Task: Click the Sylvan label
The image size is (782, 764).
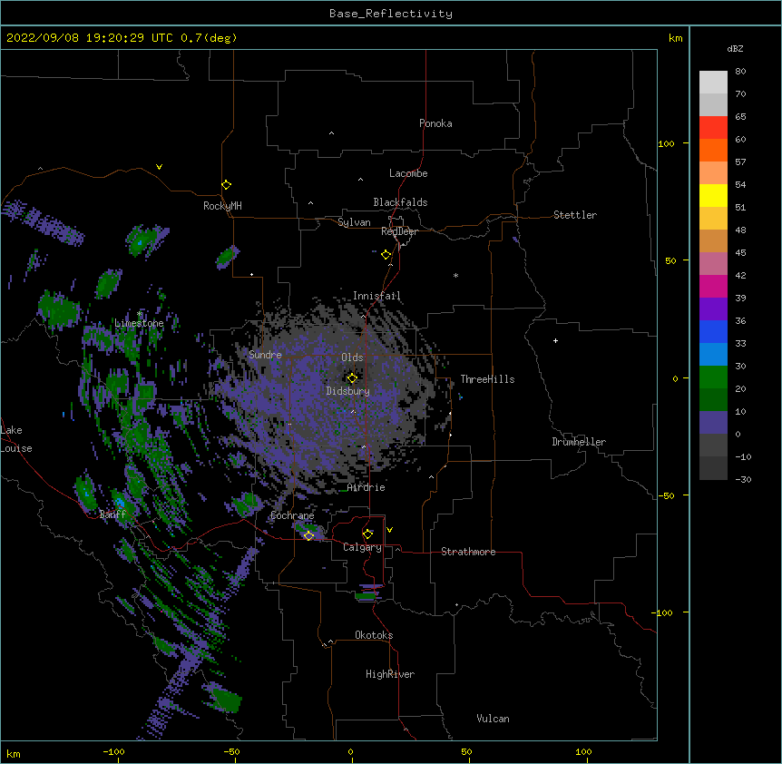Action: pos(354,222)
